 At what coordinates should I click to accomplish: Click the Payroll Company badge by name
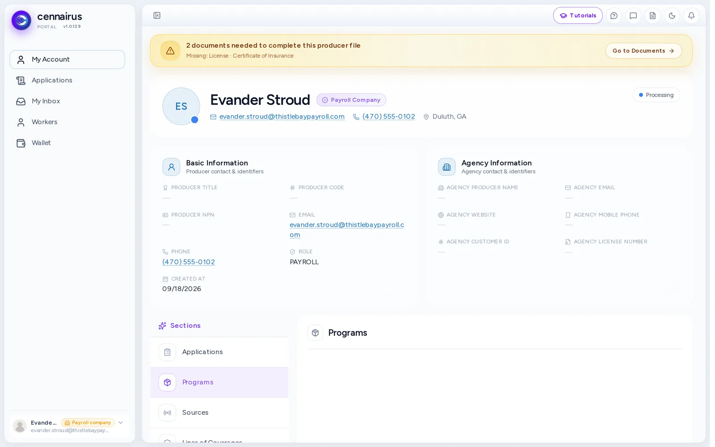point(351,100)
